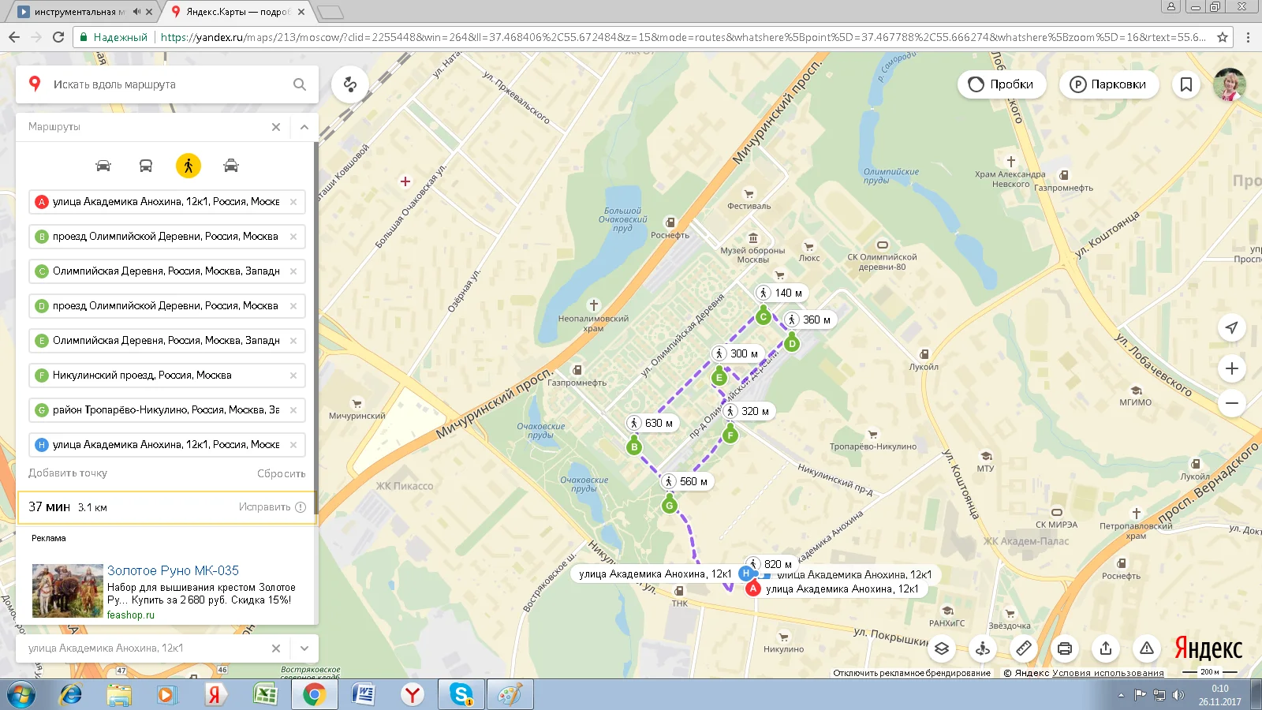
Task: Click the print map icon
Action: [x=1065, y=648]
